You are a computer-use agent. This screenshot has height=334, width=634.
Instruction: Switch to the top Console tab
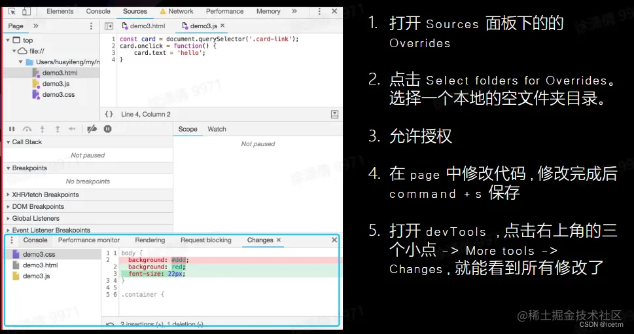pos(98,11)
